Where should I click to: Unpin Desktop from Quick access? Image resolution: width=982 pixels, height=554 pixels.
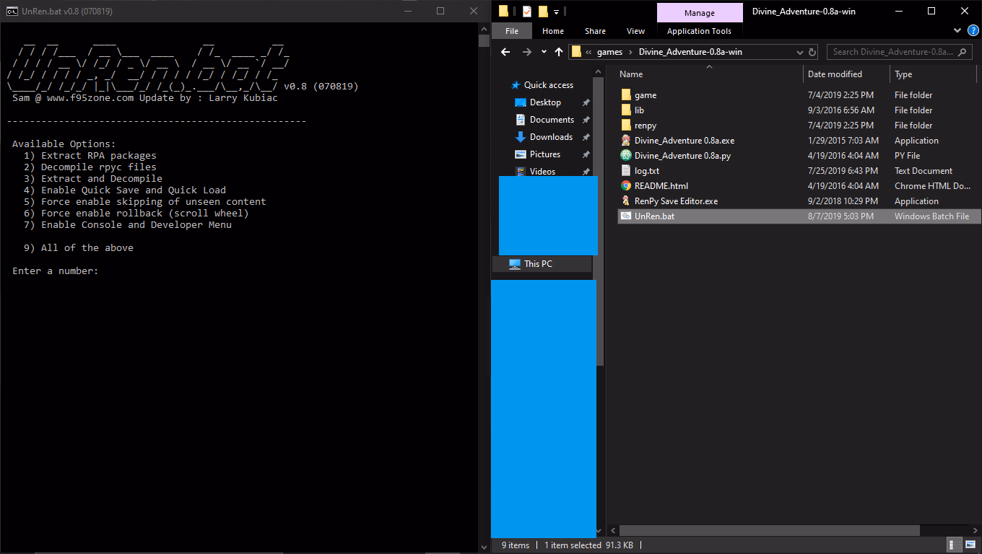tap(584, 102)
